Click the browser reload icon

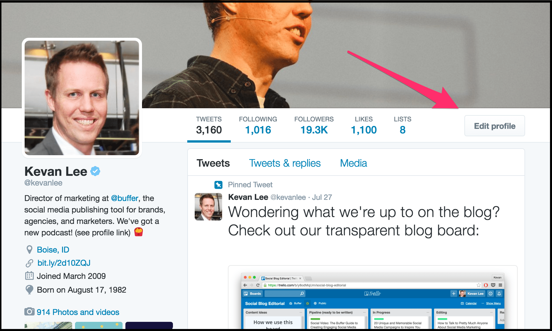point(258,285)
